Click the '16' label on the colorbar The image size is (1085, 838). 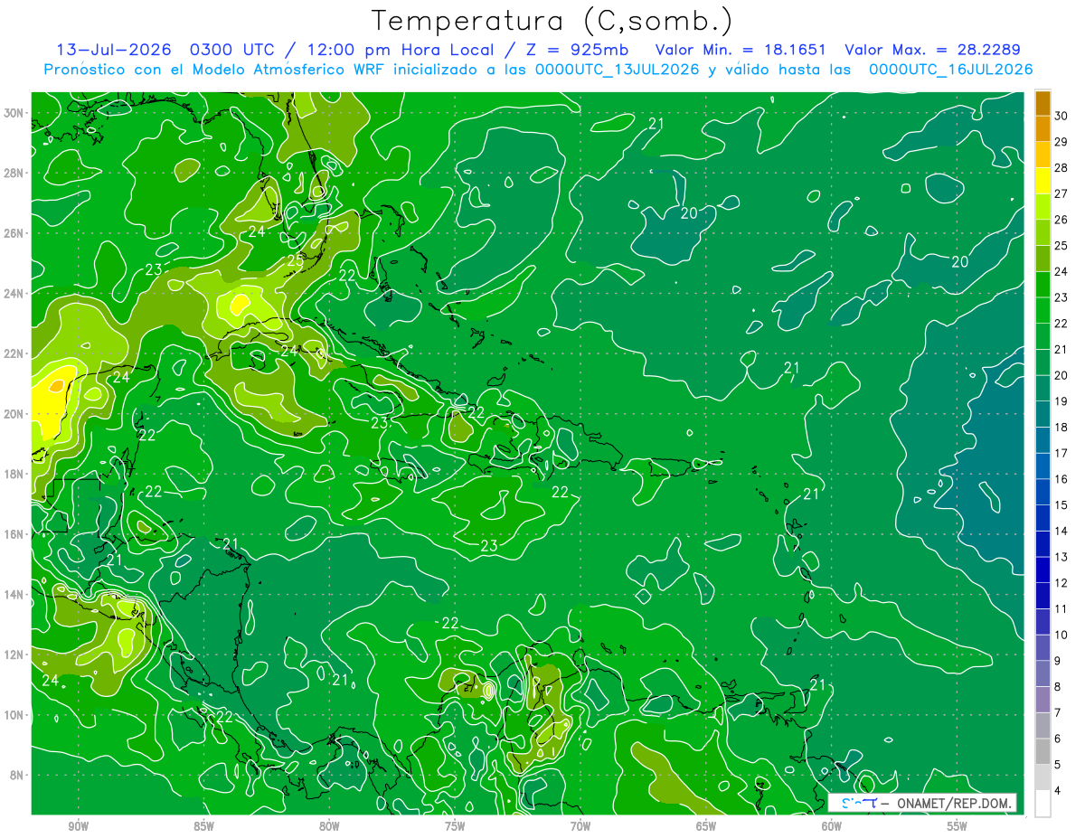pyautogui.click(x=1061, y=479)
